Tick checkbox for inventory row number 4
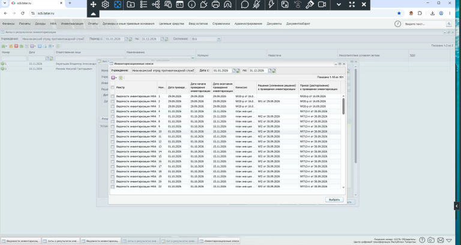Image resolution: width=461 pixels, height=245 pixels. pyautogui.click(x=113, y=112)
